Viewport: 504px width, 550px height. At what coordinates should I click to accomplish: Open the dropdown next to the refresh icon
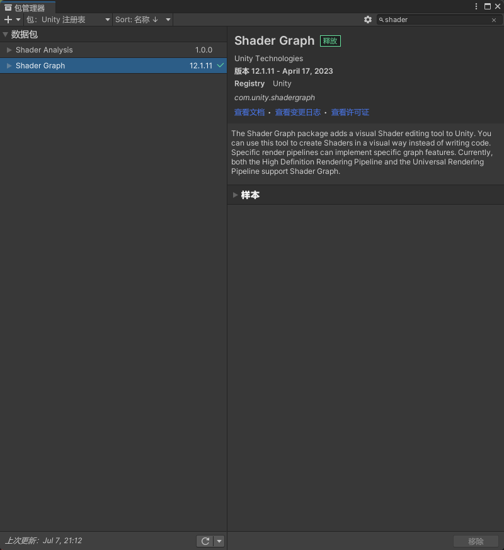(x=218, y=541)
